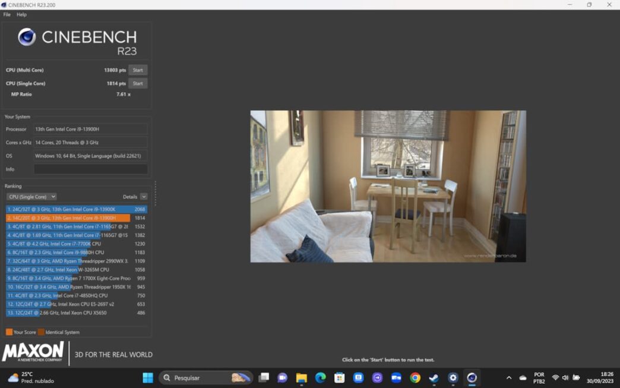Select ranking row 12 Xeon E5-2697 v2

(x=77, y=304)
